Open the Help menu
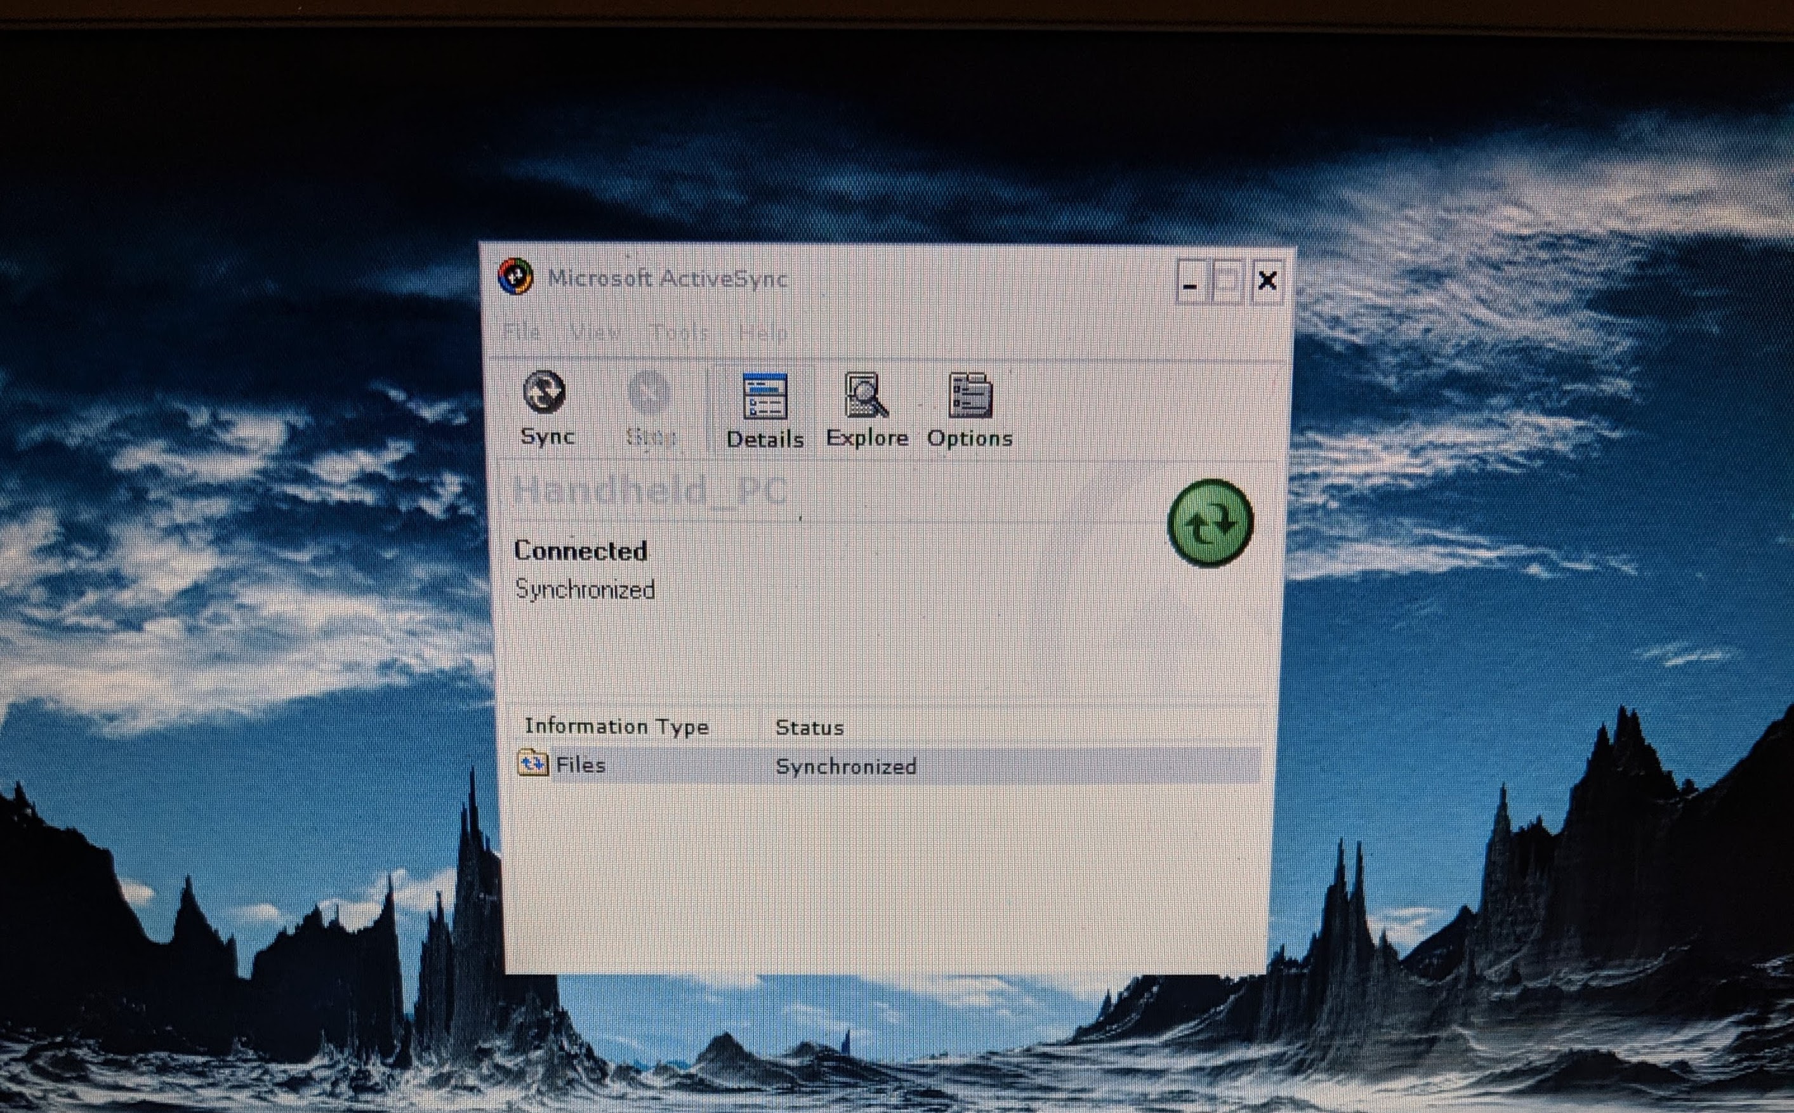1794x1113 pixels. click(x=763, y=334)
